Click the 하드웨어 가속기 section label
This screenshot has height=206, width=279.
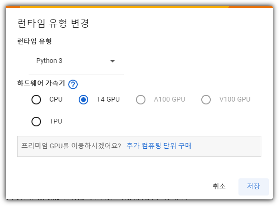(x=41, y=83)
